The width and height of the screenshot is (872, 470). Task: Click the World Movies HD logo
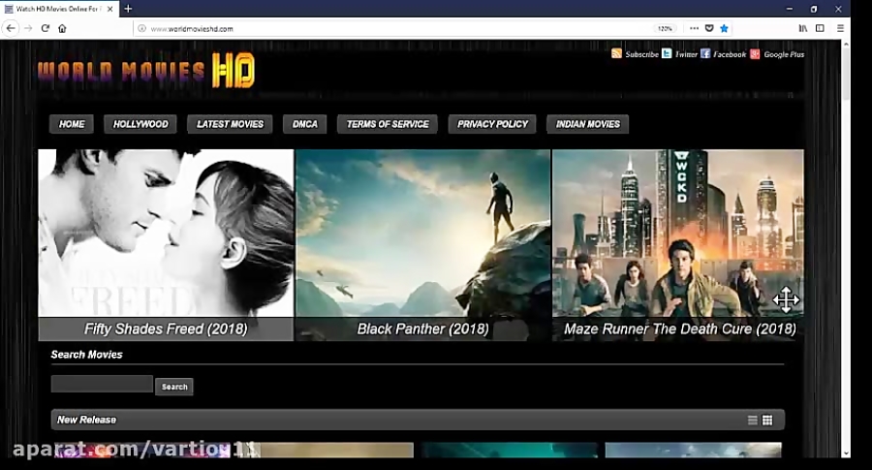[146, 71]
